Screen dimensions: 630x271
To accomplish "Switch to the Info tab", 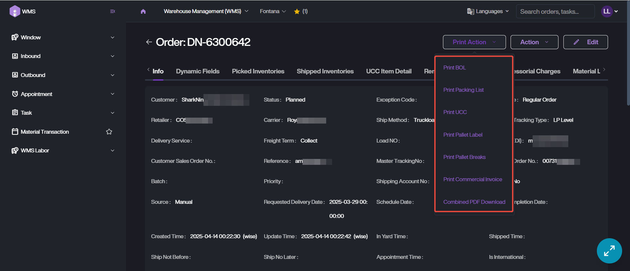I will coord(158,71).
